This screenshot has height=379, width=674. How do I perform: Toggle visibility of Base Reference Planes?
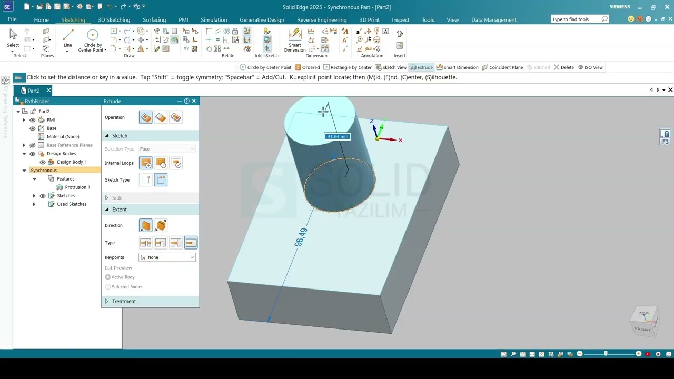point(33,145)
